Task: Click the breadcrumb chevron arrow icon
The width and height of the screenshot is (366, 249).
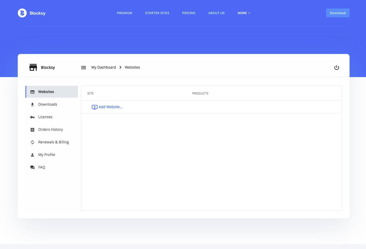Action: pyautogui.click(x=120, y=67)
